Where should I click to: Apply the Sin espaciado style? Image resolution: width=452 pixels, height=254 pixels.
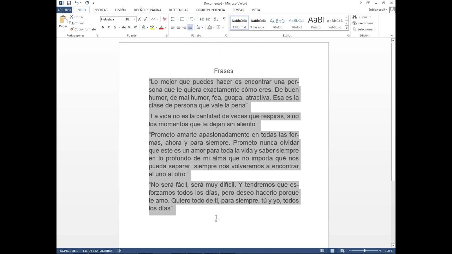click(258, 23)
